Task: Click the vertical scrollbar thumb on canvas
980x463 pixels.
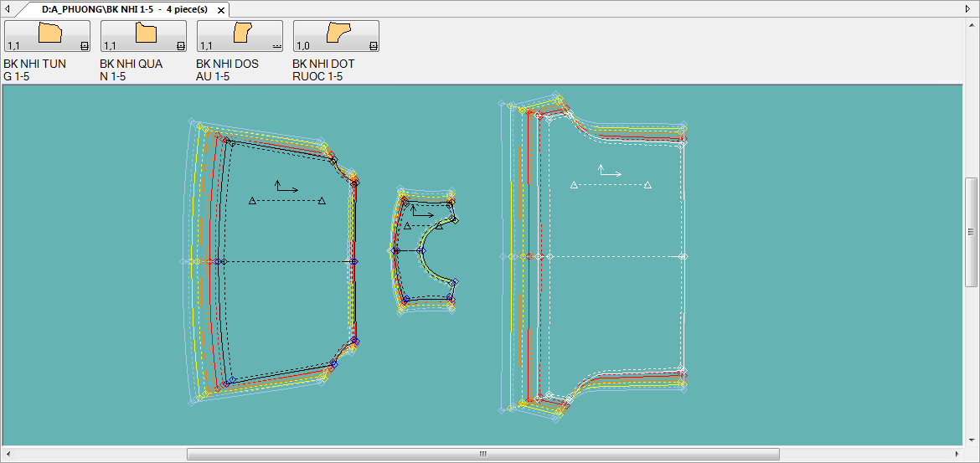Action: [x=972, y=232]
